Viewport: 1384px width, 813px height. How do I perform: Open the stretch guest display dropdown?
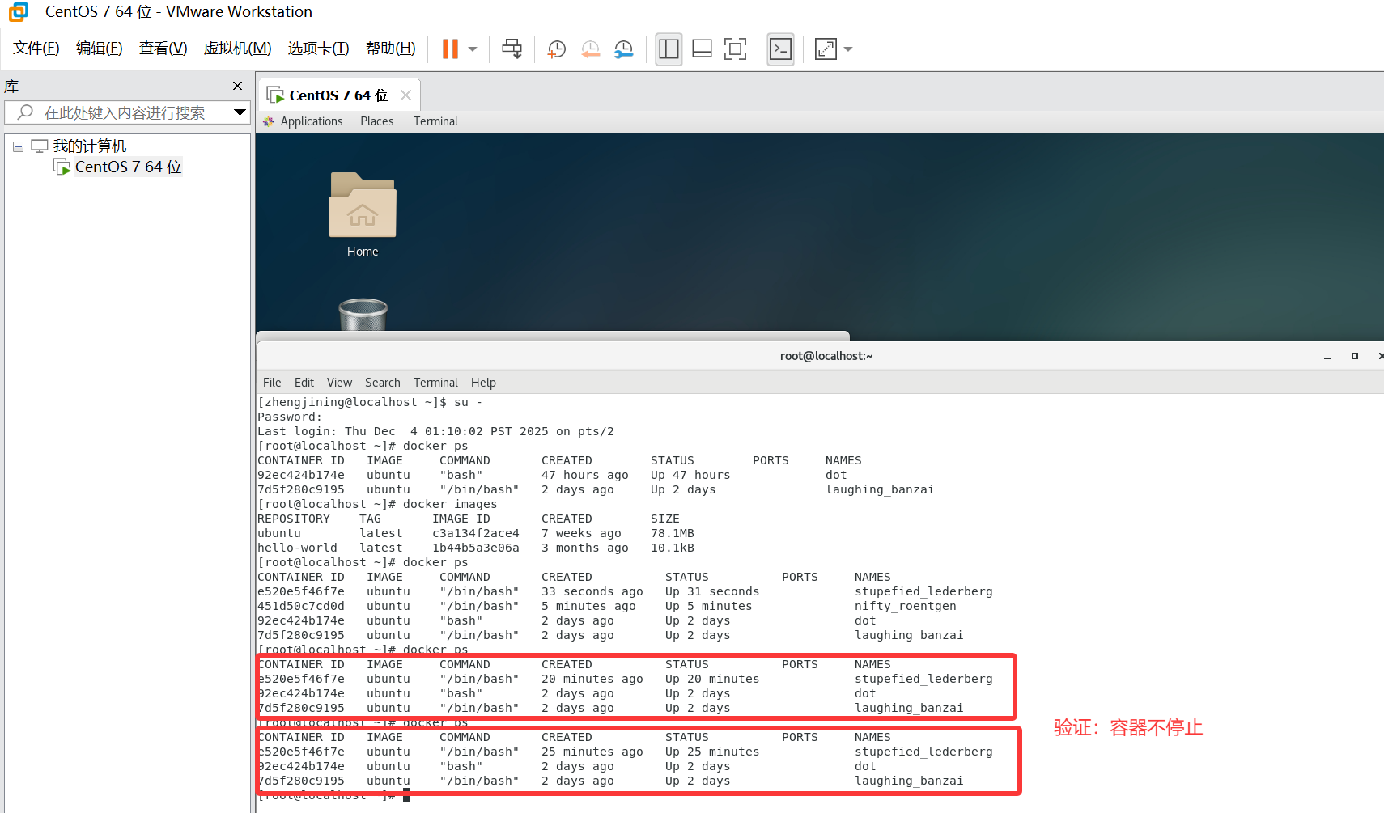tap(847, 49)
